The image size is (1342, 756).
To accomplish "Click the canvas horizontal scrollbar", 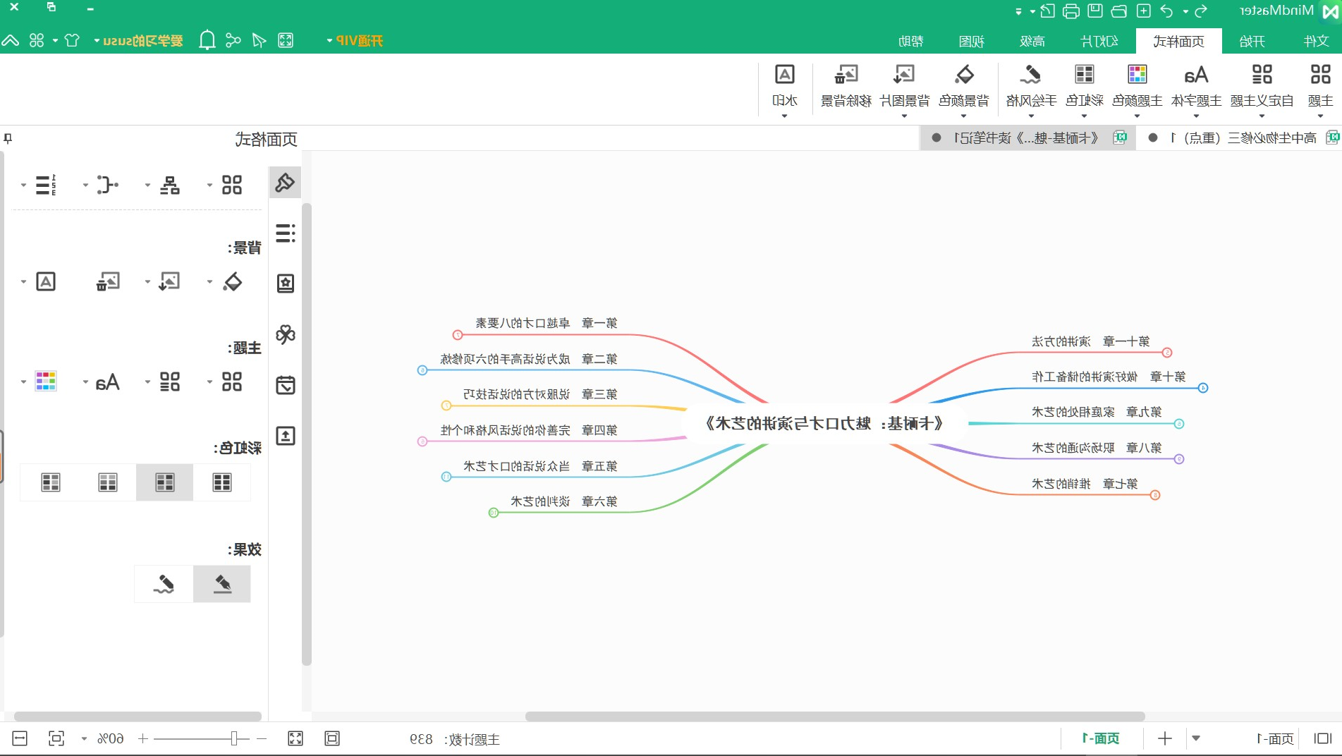I will point(834,716).
